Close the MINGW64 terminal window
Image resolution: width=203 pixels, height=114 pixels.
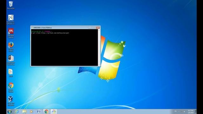(98, 28)
